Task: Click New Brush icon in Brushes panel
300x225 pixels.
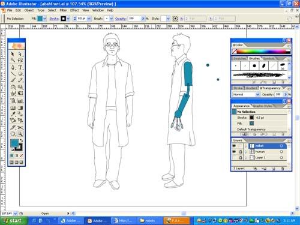Action: (274, 82)
